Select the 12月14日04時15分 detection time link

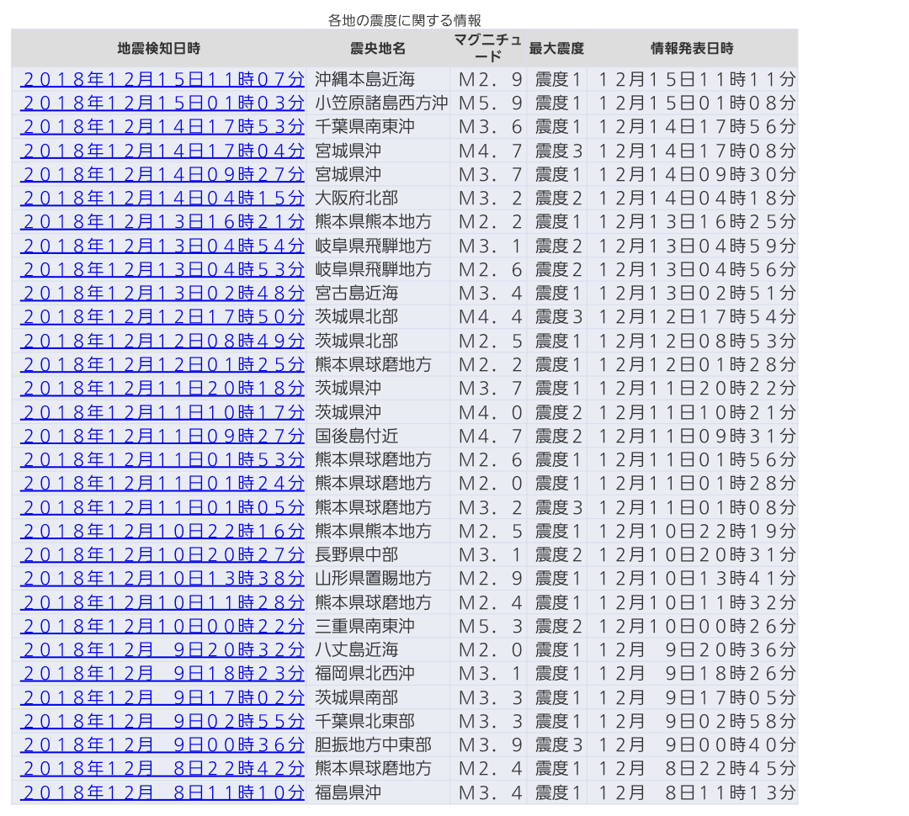[162, 199]
